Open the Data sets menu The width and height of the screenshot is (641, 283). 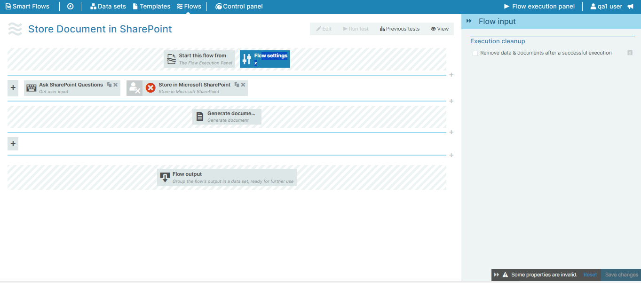click(108, 7)
